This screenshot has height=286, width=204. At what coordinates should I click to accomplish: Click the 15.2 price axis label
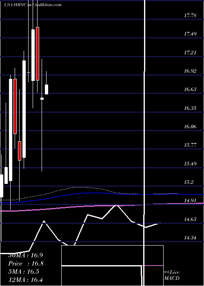click(x=188, y=182)
